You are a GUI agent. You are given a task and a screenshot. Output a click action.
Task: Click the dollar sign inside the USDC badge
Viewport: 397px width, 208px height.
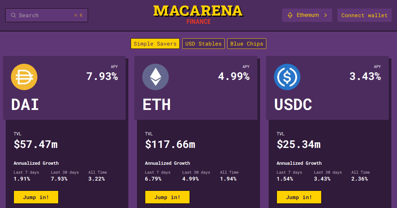pos(287,77)
